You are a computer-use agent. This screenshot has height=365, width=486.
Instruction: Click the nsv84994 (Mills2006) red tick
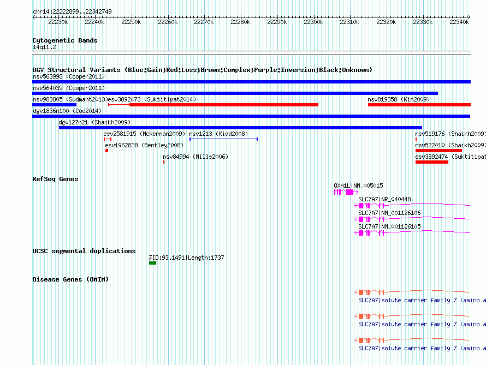(164, 162)
